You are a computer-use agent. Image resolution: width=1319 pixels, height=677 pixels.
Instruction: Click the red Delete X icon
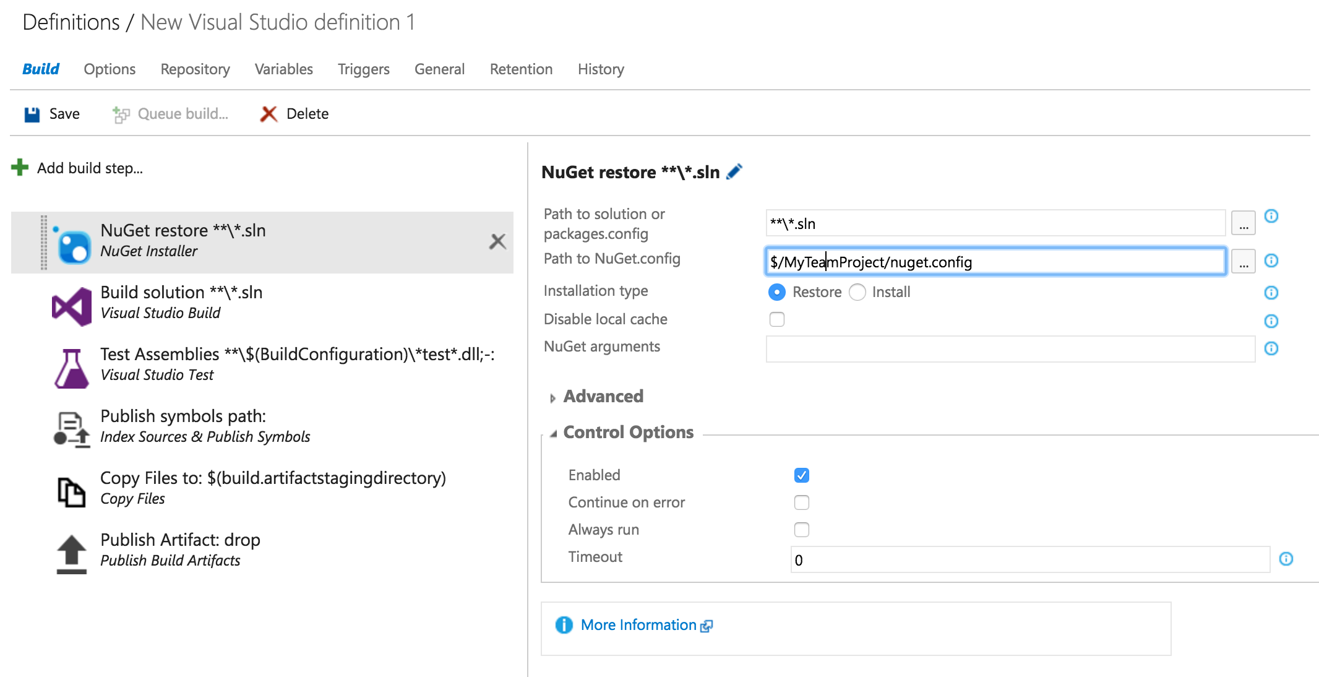[269, 114]
